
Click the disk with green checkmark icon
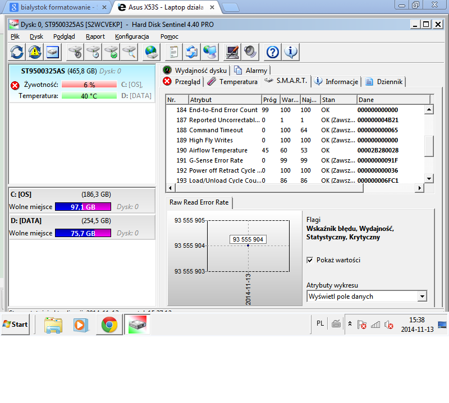coord(111,52)
